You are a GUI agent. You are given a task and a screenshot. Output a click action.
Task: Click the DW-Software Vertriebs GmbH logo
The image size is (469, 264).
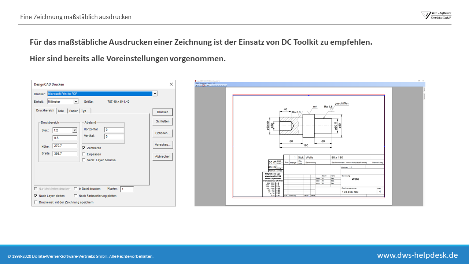click(x=436, y=15)
